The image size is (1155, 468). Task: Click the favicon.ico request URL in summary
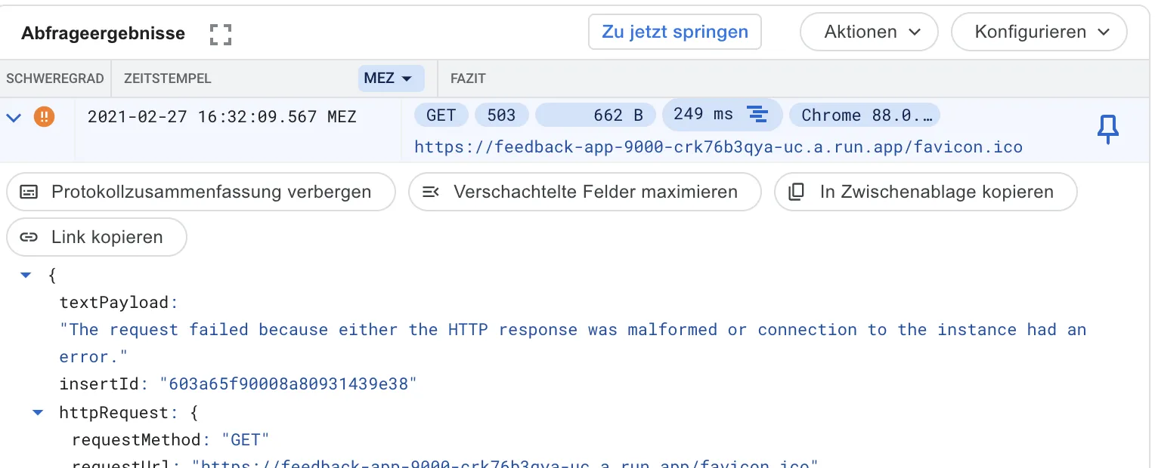pyautogui.click(x=718, y=146)
